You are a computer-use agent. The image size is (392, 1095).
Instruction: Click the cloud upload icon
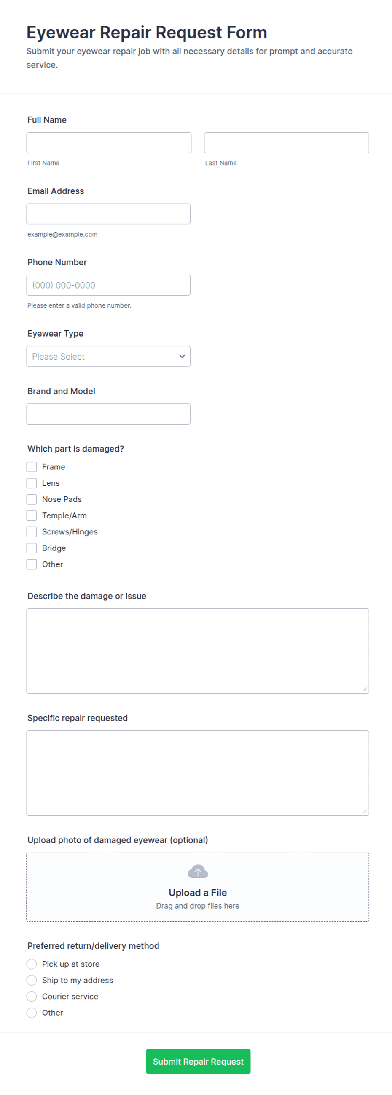[x=198, y=872]
